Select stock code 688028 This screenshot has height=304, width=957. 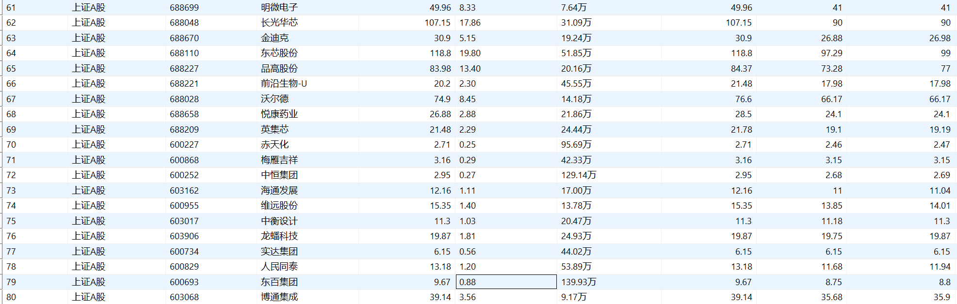click(184, 99)
